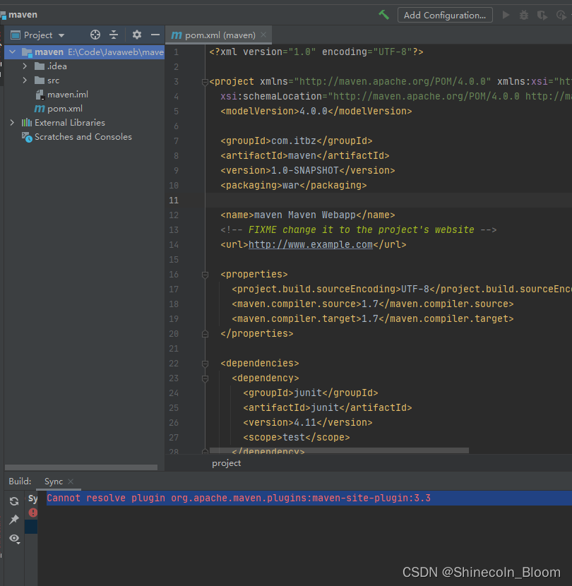Collapse the maven root project node
Screen dimensions: 572x586
coord(13,52)
